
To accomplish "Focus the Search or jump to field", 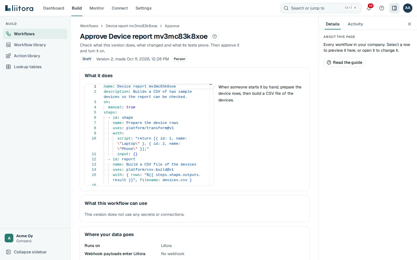I will 321,8.
